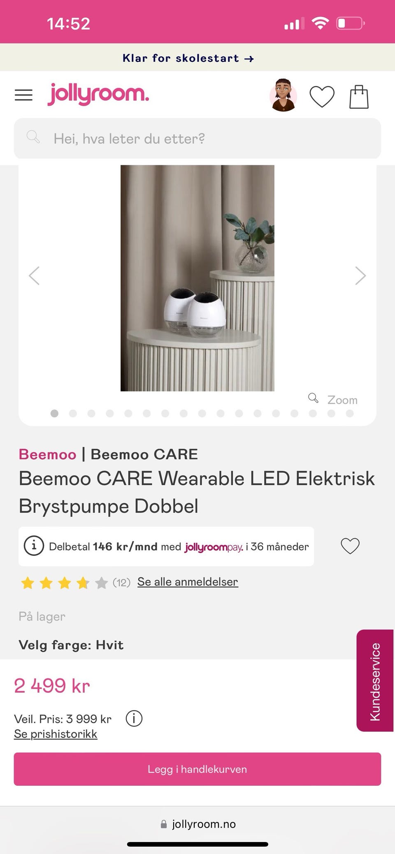Show next product image arrow
395x854 pixels.
(x=360, y=275)
